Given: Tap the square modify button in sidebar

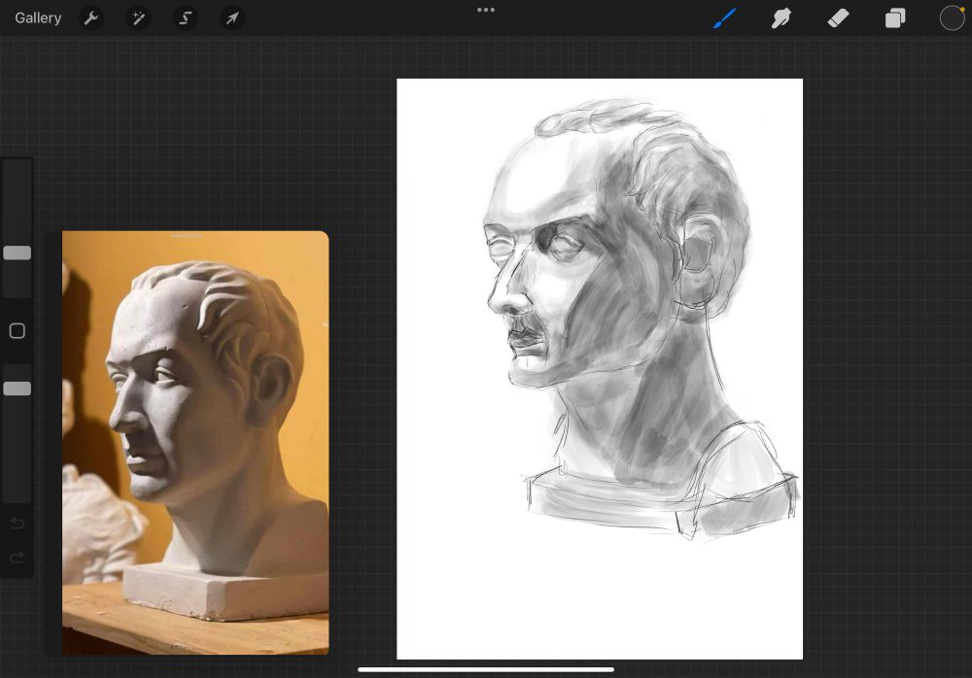Looking at the screenshot, I should [17, 331].
